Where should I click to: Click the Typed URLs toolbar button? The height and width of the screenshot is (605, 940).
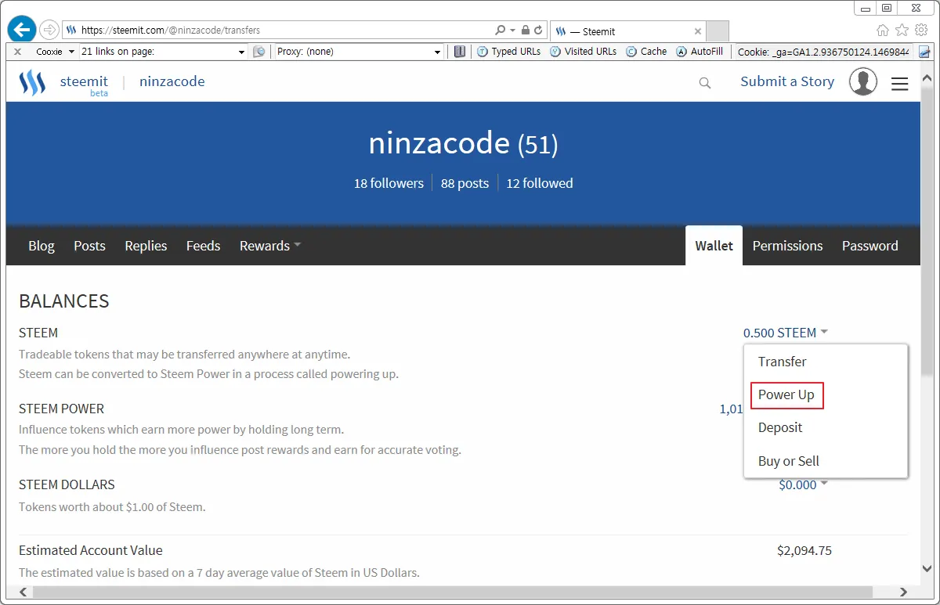pos(508,52)
